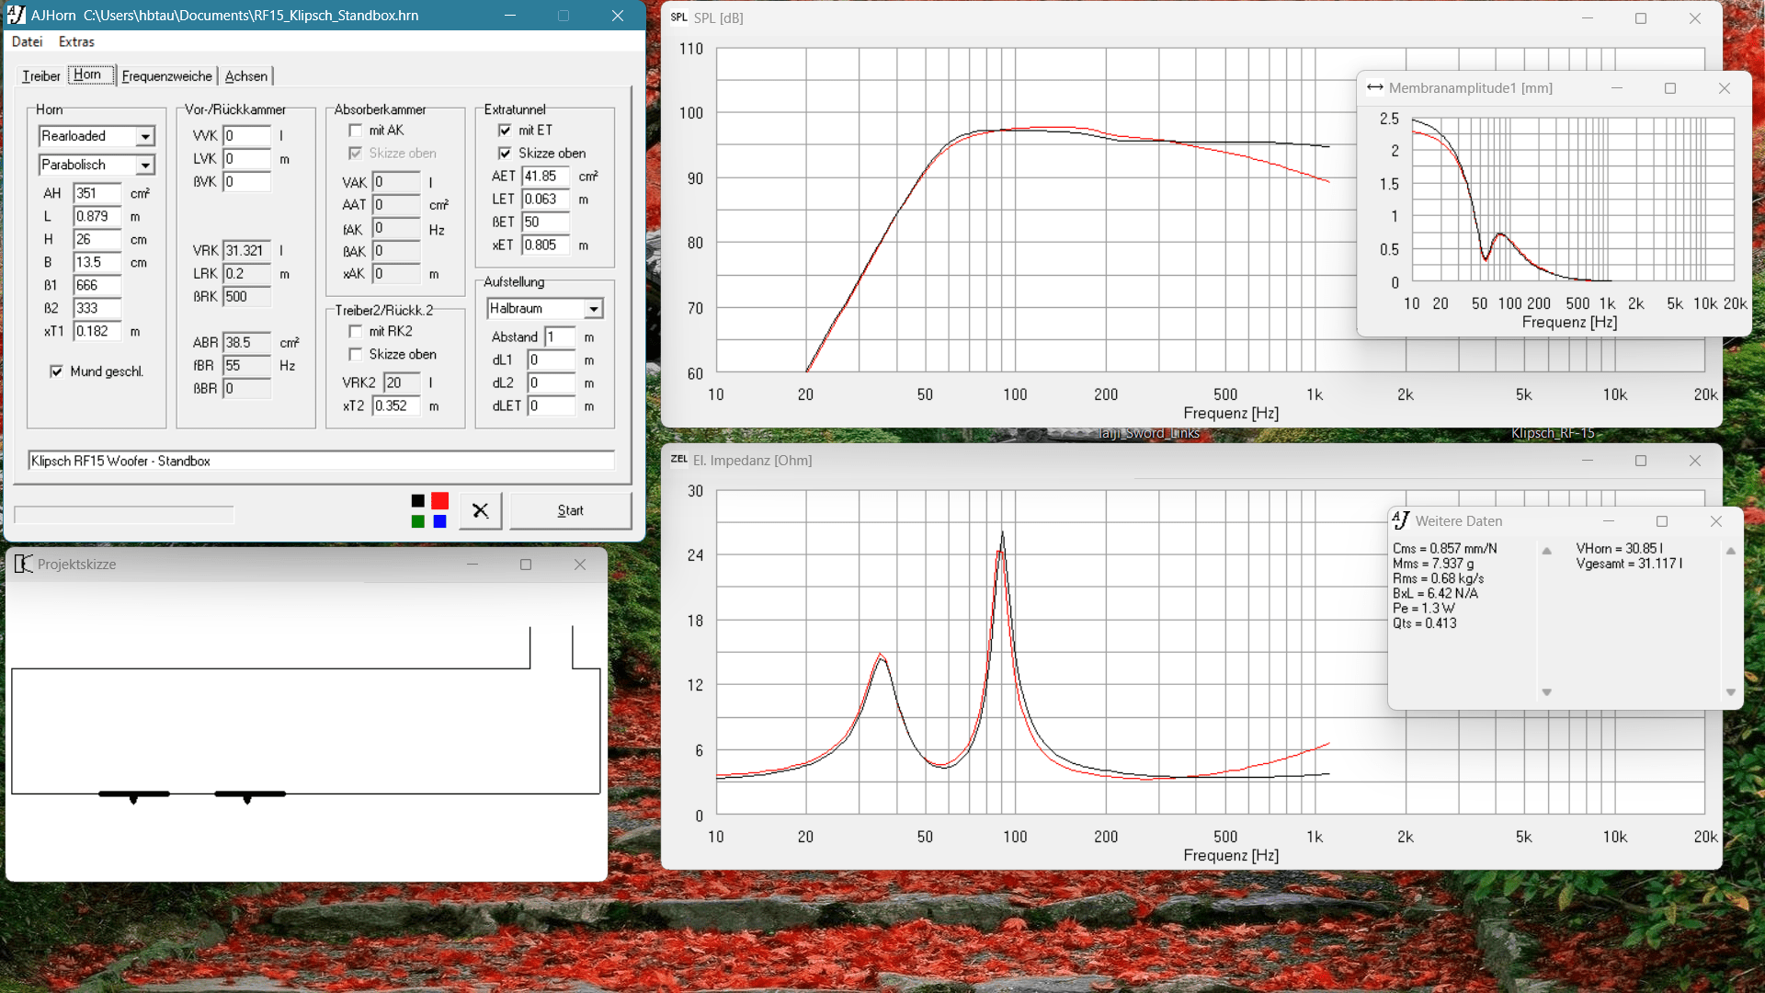Switch to the Achsen tab
Screen dimensions: 1765x993
pos(246,76)
